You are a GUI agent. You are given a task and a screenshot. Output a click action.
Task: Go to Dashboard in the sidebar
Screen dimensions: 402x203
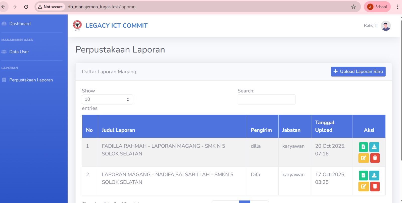tap(20, 24)
